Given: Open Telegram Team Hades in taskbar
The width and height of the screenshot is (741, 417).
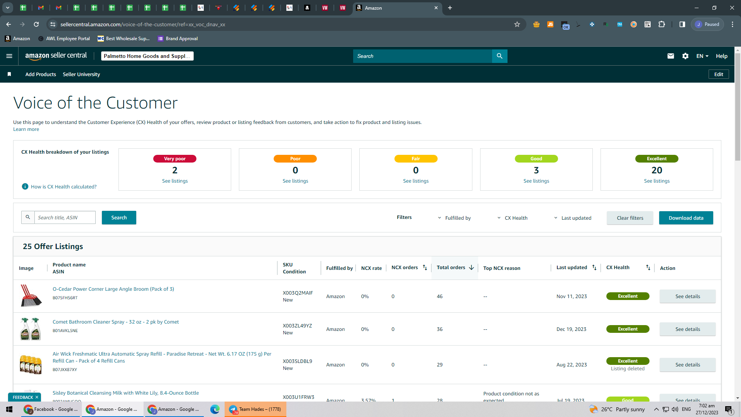Looking at the screenshot, I should pos(255,409).
